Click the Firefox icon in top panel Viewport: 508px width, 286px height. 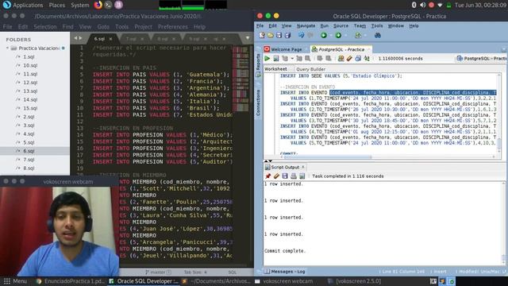coord(98,5)
